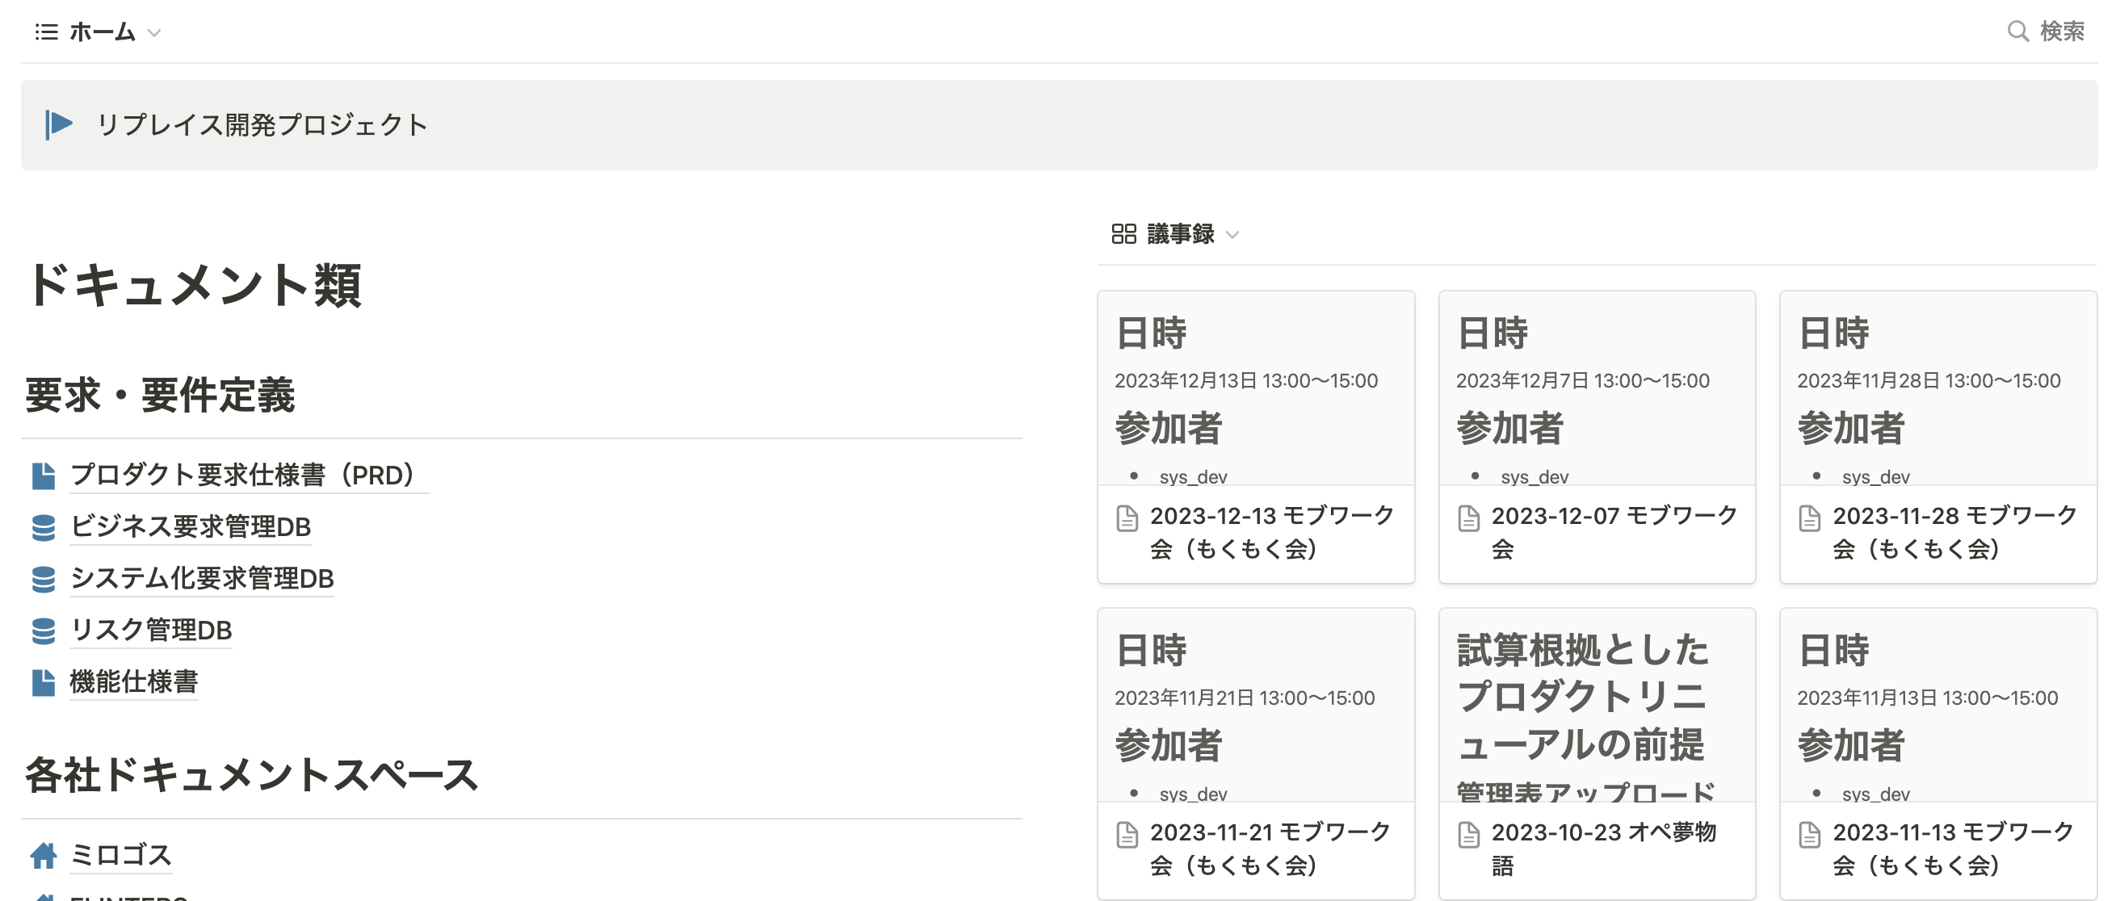
Task: Expand the ホーム breadcrumb chevron
Action: tap(153, 34)
